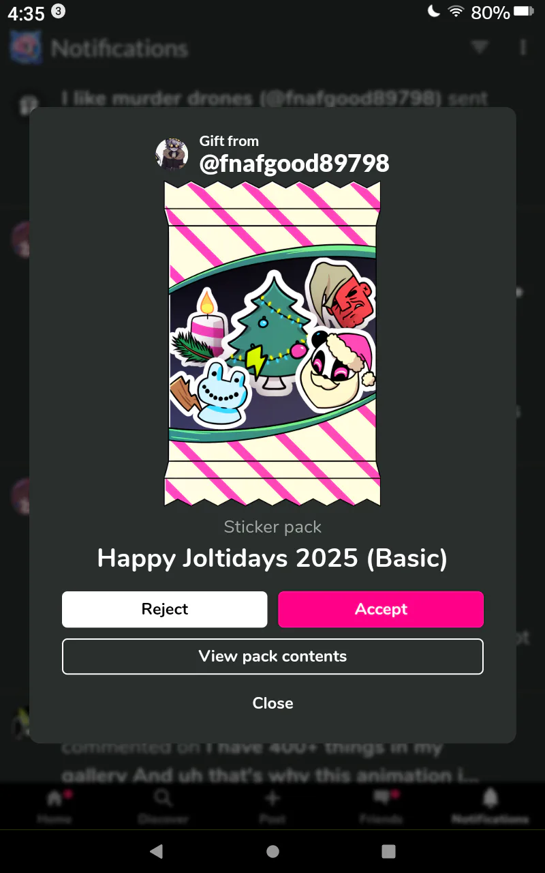Open the Discover search tab

tap(163, 805)
